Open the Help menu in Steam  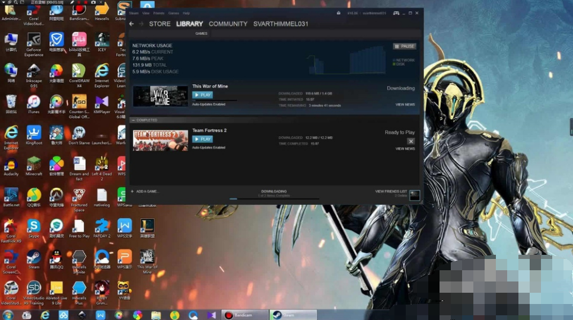186,13
